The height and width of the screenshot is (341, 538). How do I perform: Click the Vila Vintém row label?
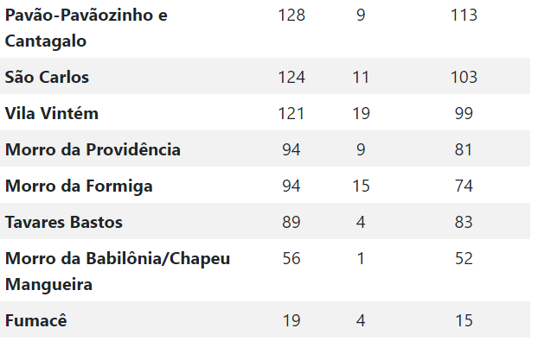[52, 113]
